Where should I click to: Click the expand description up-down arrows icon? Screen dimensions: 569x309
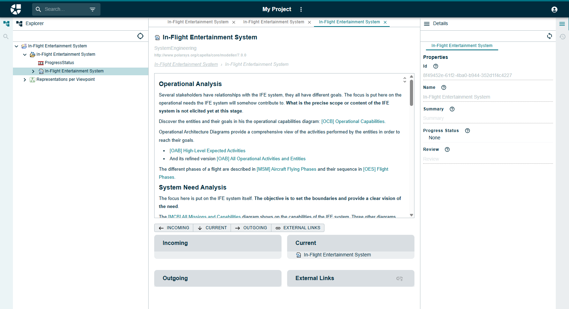(x=405, y=80)
